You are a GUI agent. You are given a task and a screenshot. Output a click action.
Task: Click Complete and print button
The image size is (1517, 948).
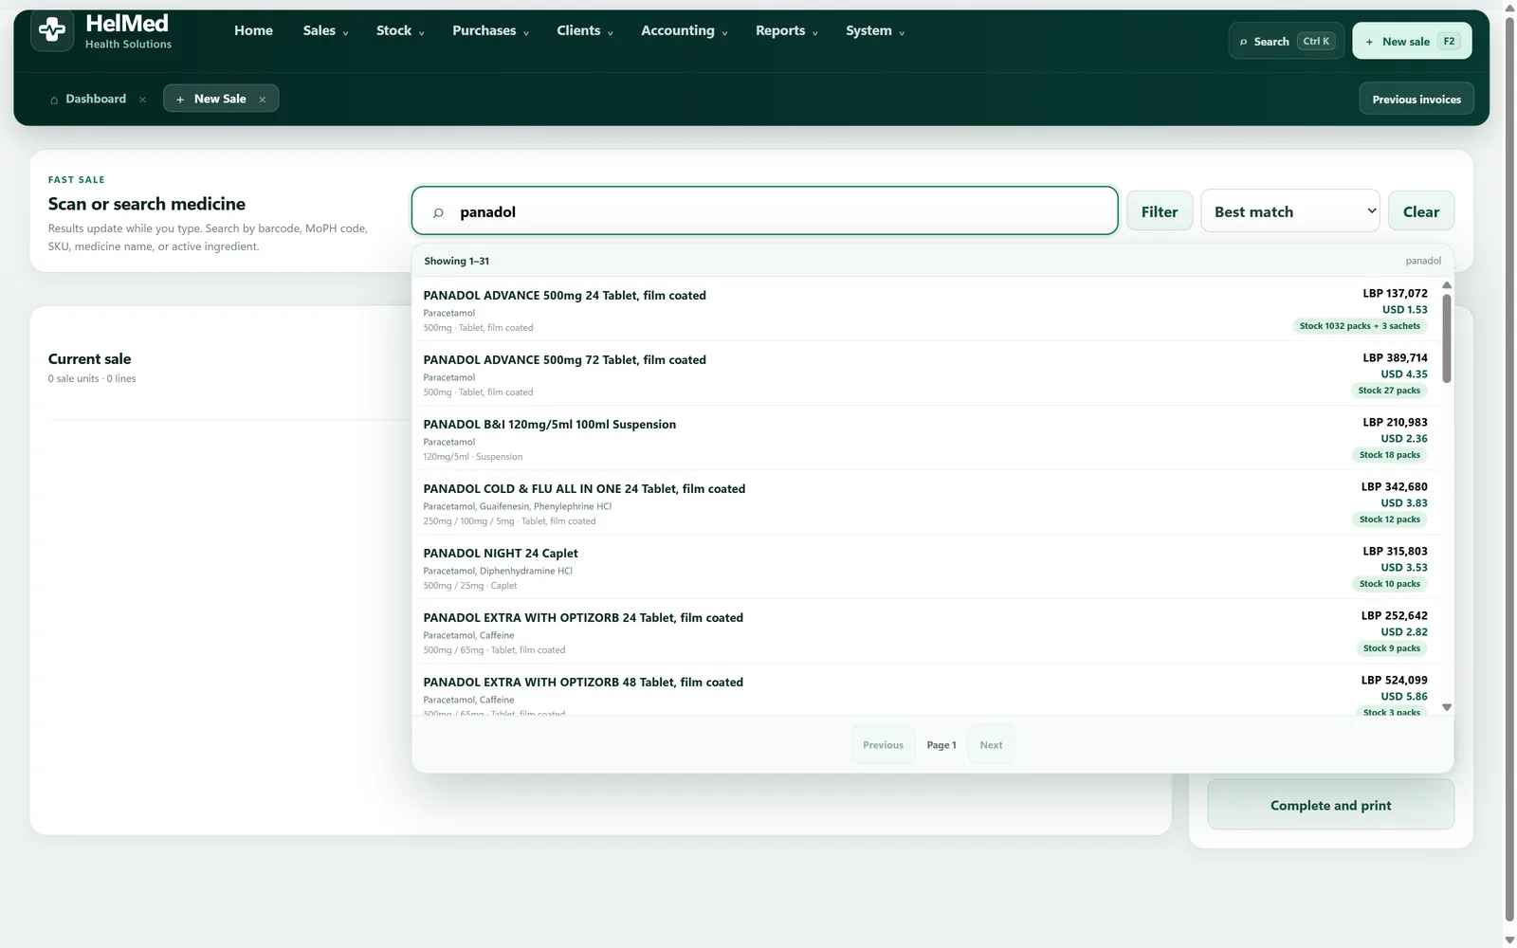tap(1330, 805)
